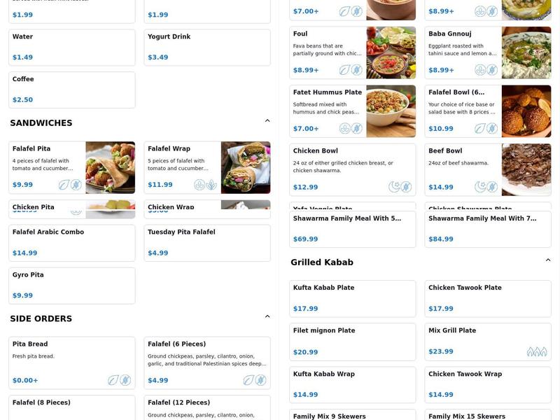This screenshot has width=560, height=420.
Task: Select the leaf icon on Falafel 6 Pieces
Action: [x=248, y=381]
